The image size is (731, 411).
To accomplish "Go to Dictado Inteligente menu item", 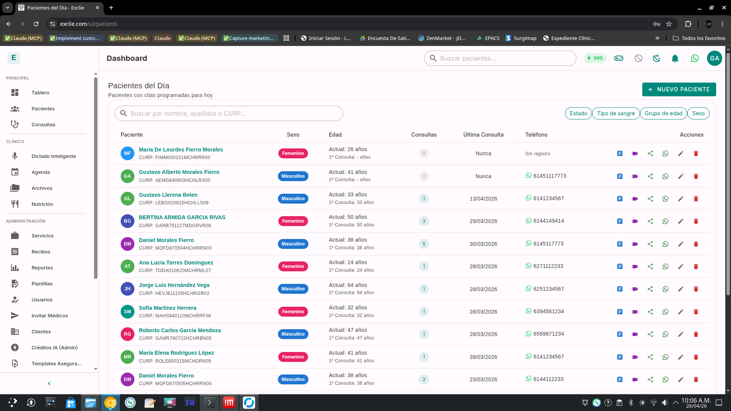I will click(54, 156).
